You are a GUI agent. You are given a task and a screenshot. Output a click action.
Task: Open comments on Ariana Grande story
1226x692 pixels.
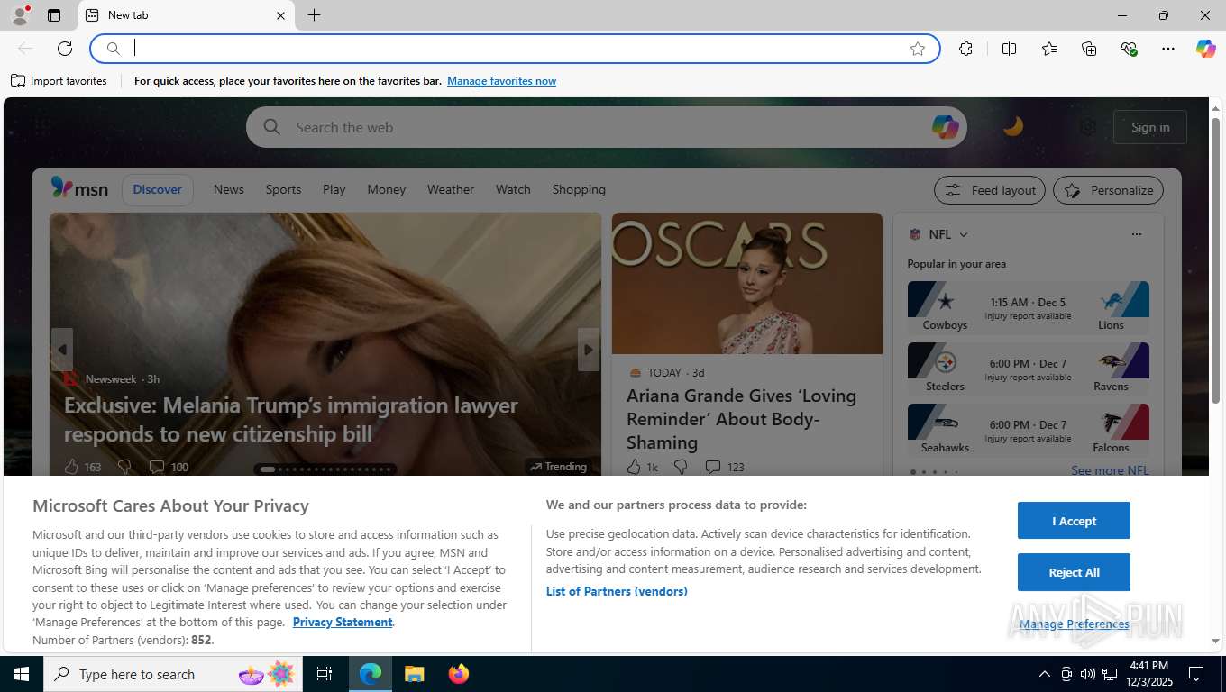tap(725, 467)
